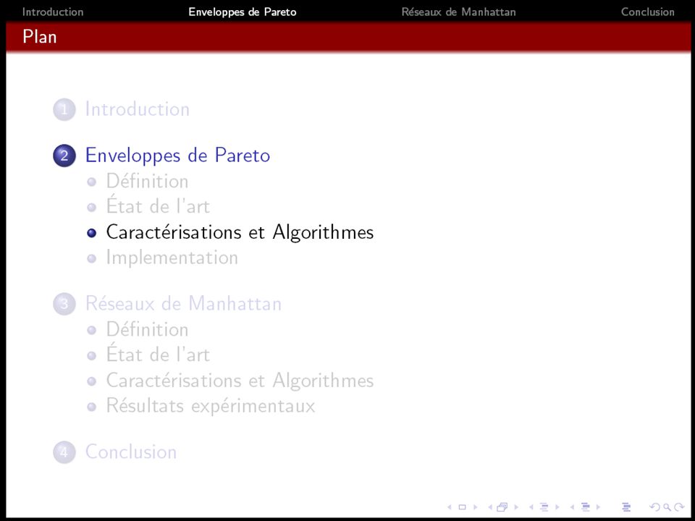Go to previous section arrow

coord(572,507)
